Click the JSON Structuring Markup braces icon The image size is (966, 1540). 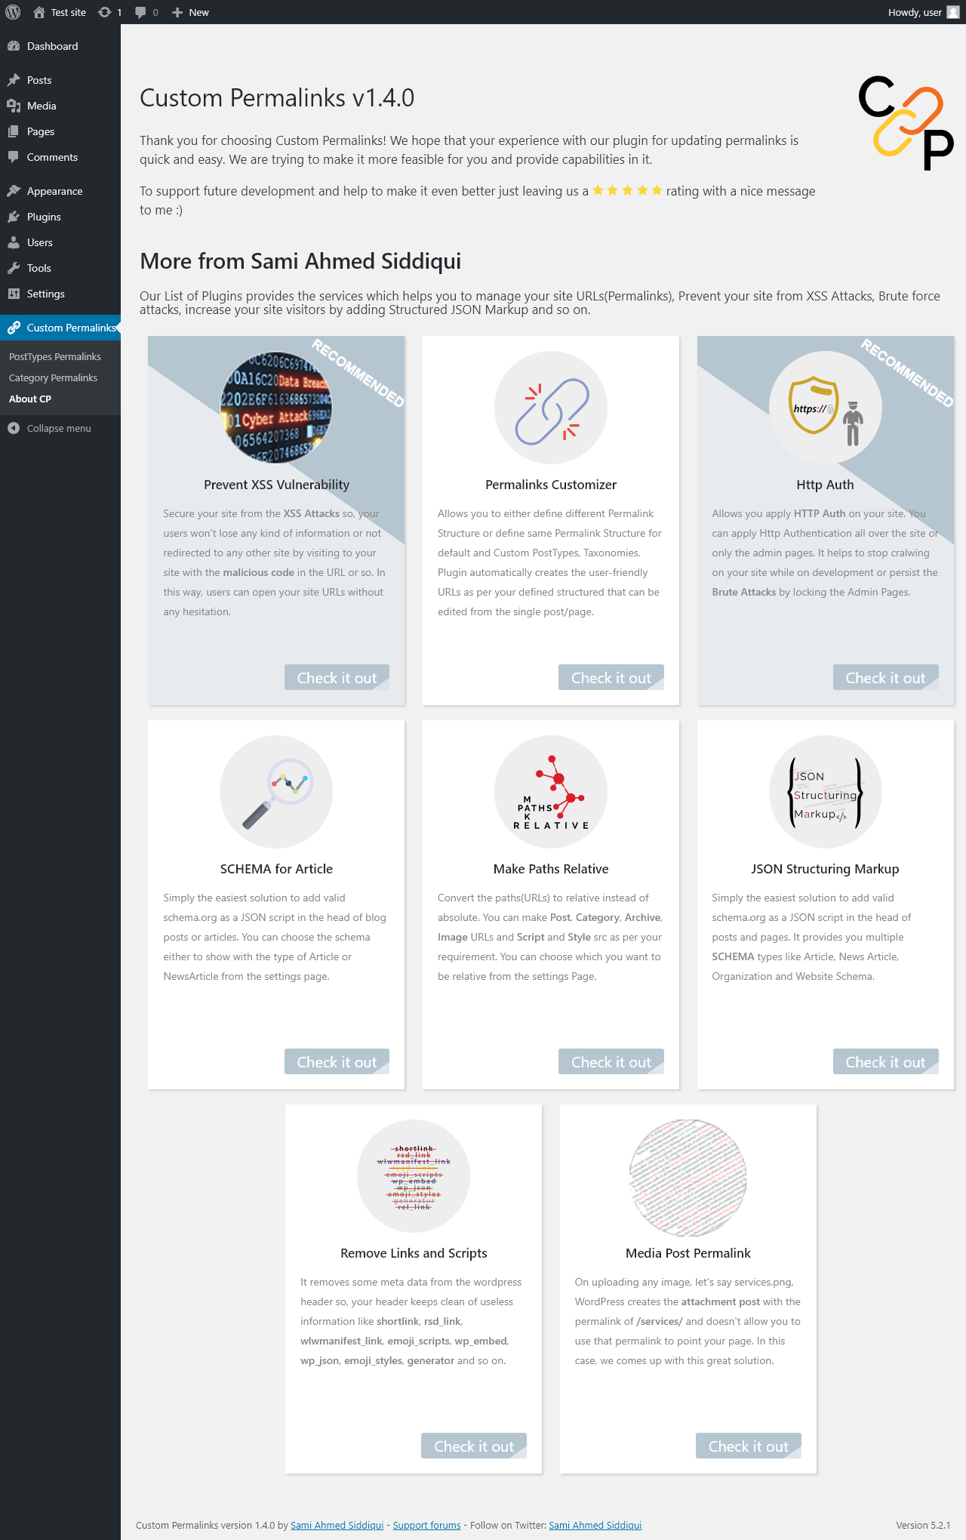click(x=826, y=792)
